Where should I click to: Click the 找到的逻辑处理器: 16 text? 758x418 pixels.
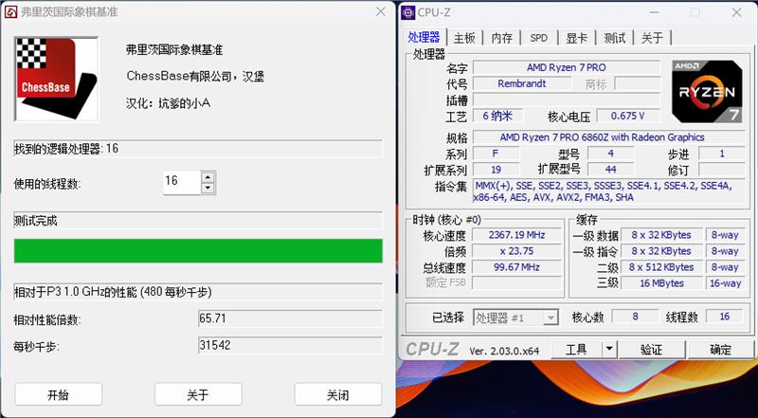(66, 149)
